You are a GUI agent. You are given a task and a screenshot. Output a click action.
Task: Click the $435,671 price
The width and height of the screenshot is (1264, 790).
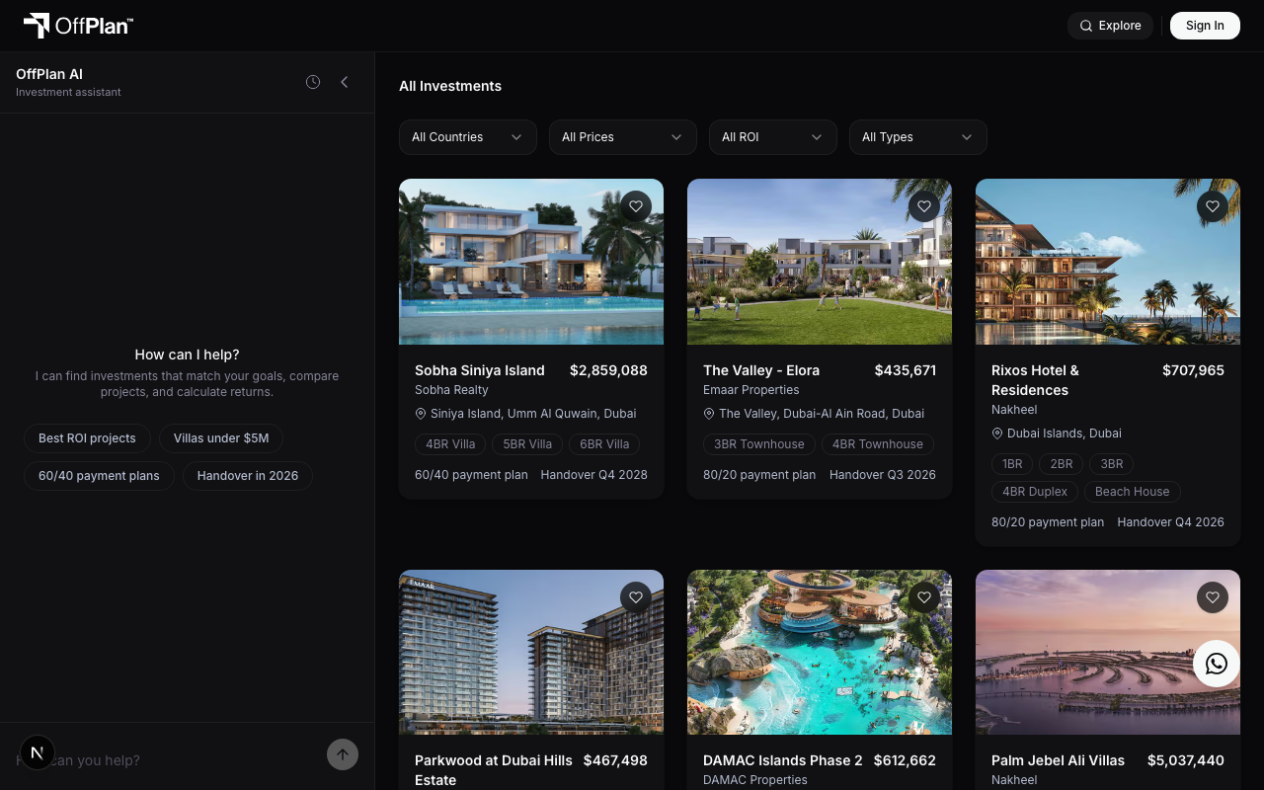pos(906,370)
